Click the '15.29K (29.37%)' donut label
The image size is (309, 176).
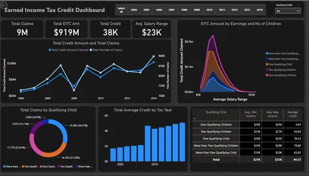pyautogui.click(x=78, y=125)
